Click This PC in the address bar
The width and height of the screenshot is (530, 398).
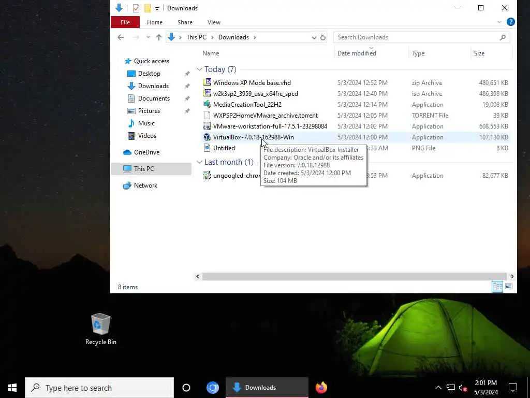(x=196, y=37)
